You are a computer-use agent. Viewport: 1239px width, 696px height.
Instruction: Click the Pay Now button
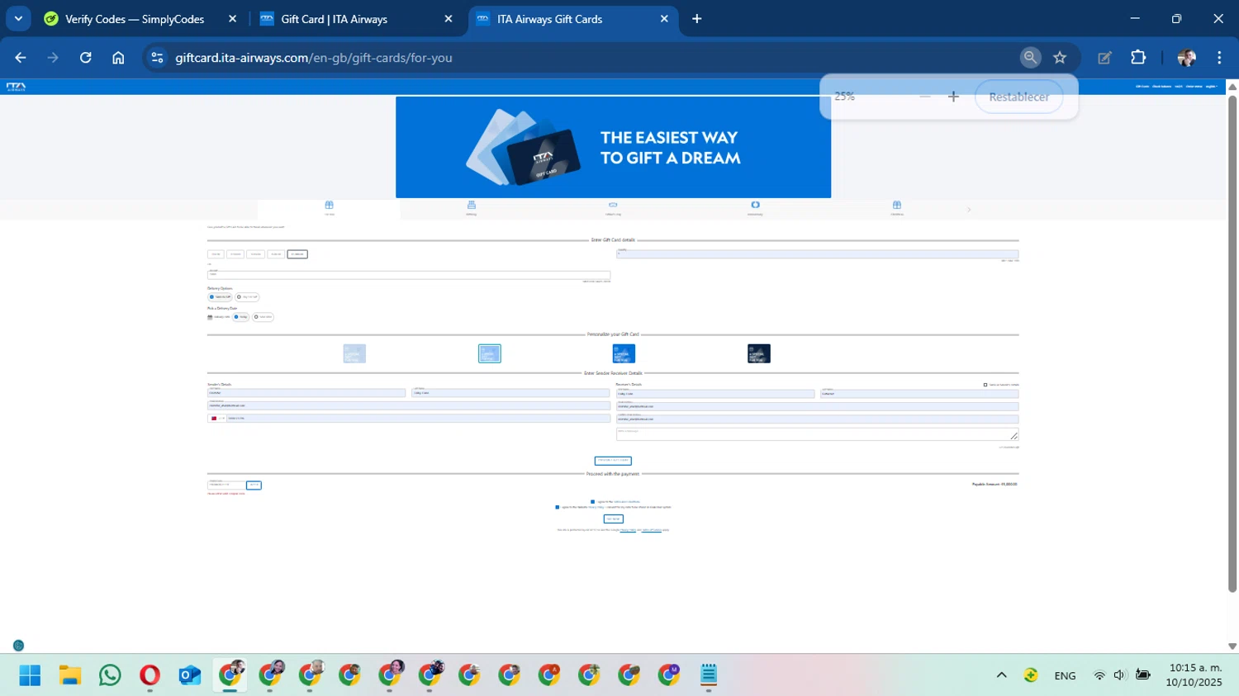(x=613, y=519)
